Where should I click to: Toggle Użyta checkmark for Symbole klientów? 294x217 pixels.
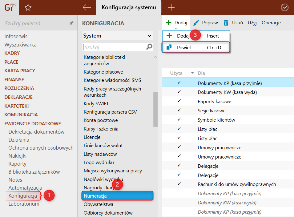point(179,119)
